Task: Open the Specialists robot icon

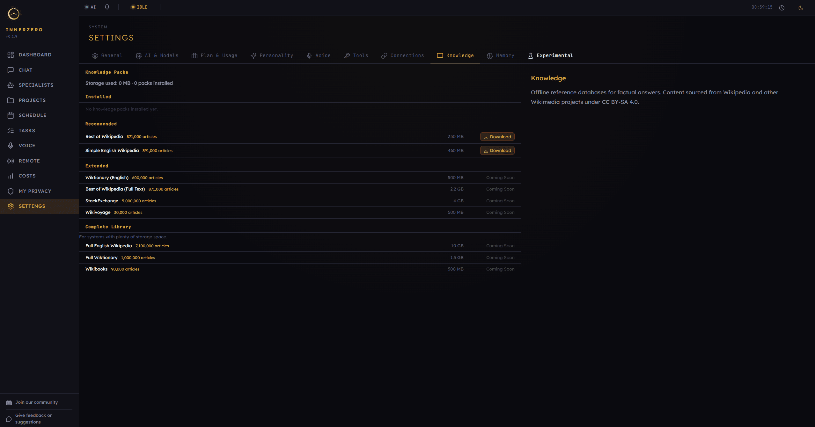Action: point(11,85)
